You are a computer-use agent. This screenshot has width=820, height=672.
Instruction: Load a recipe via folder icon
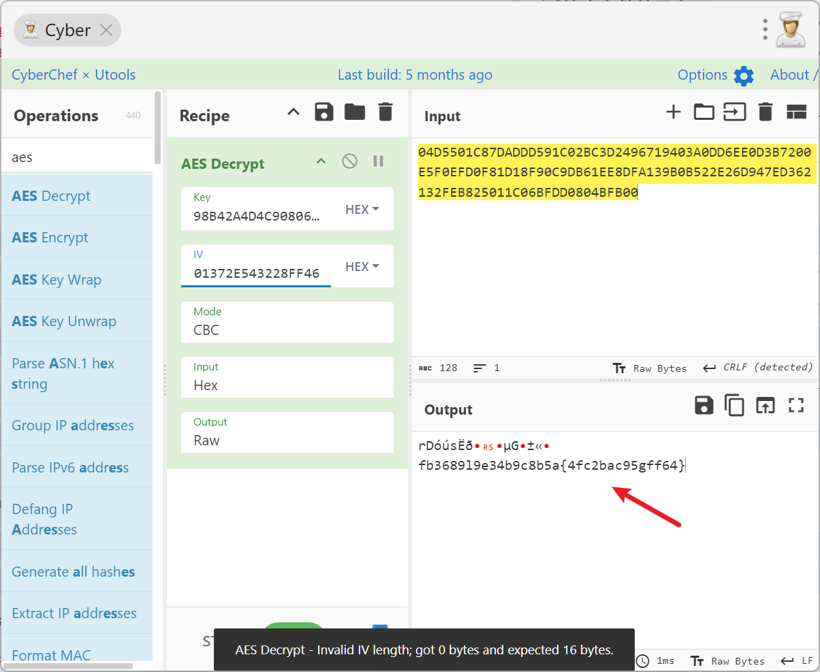tap(355, 112)
